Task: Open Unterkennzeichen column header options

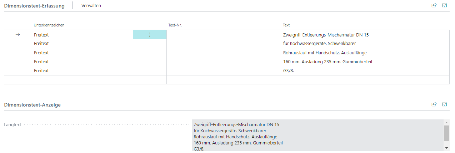Action: [x=49, y=25]
